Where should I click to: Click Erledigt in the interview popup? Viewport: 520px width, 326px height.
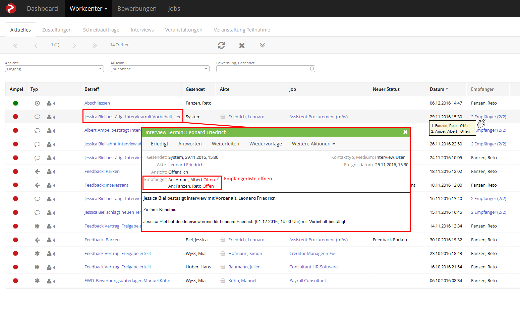coord(160,144)
